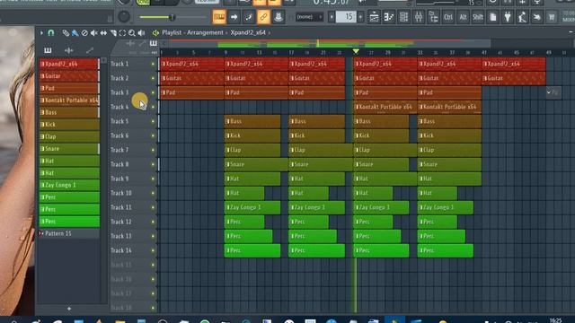Toggle Track 4 mute switch
This screenshot has height=323, width=575.
(x=153, y=107)
